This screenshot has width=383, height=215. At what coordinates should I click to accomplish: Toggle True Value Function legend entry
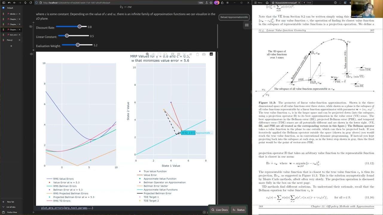[152, 171]
